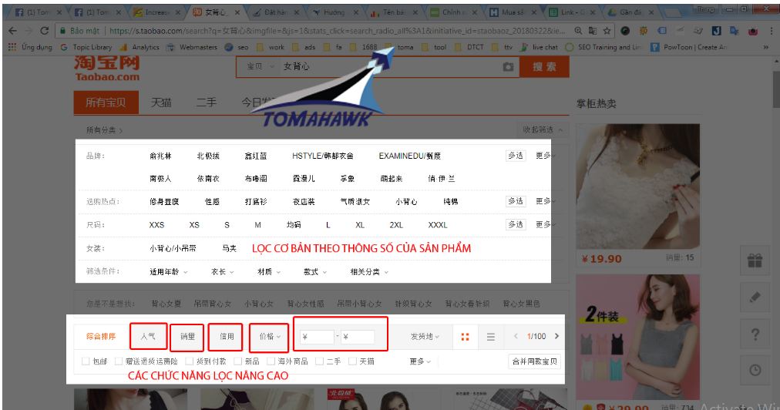The height and width of the screenshot is (410, 780).
Task: Open the zoom magnifier icon in address bar
Action: click(x=578, y=31)
